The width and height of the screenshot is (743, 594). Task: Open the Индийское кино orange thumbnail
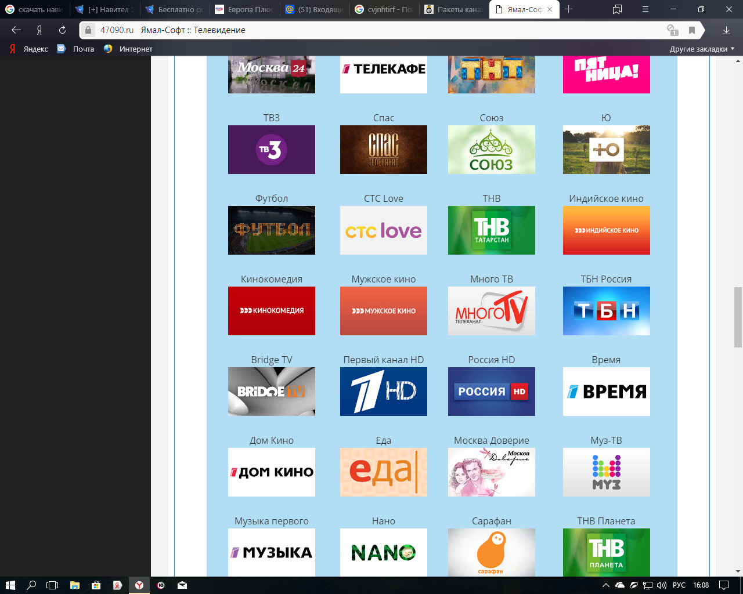point(607,230)
